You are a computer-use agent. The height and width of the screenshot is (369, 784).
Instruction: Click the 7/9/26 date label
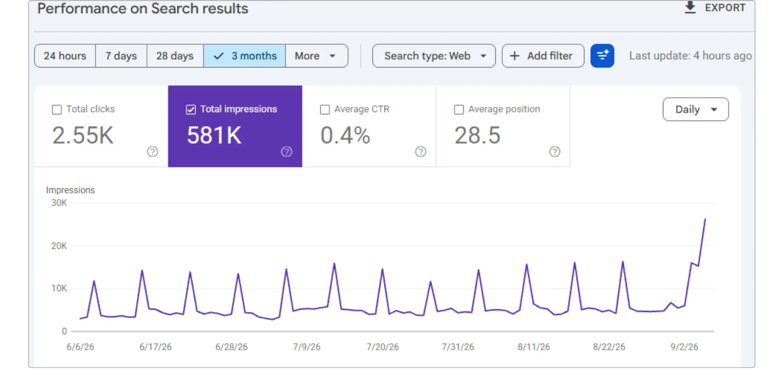click(307, 347)
